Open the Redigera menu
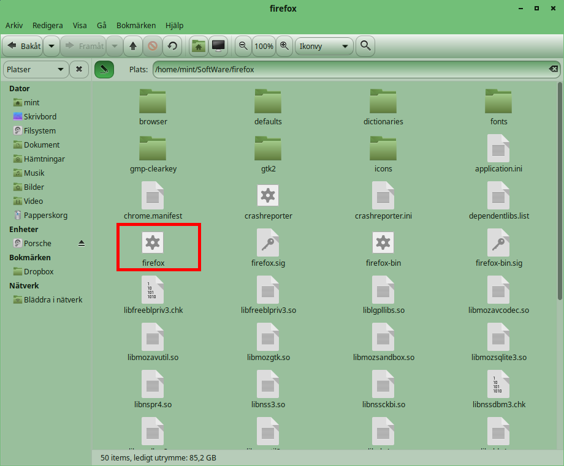Image resolution: width=564 pixels, height=466 pixels. pos(47,26)
